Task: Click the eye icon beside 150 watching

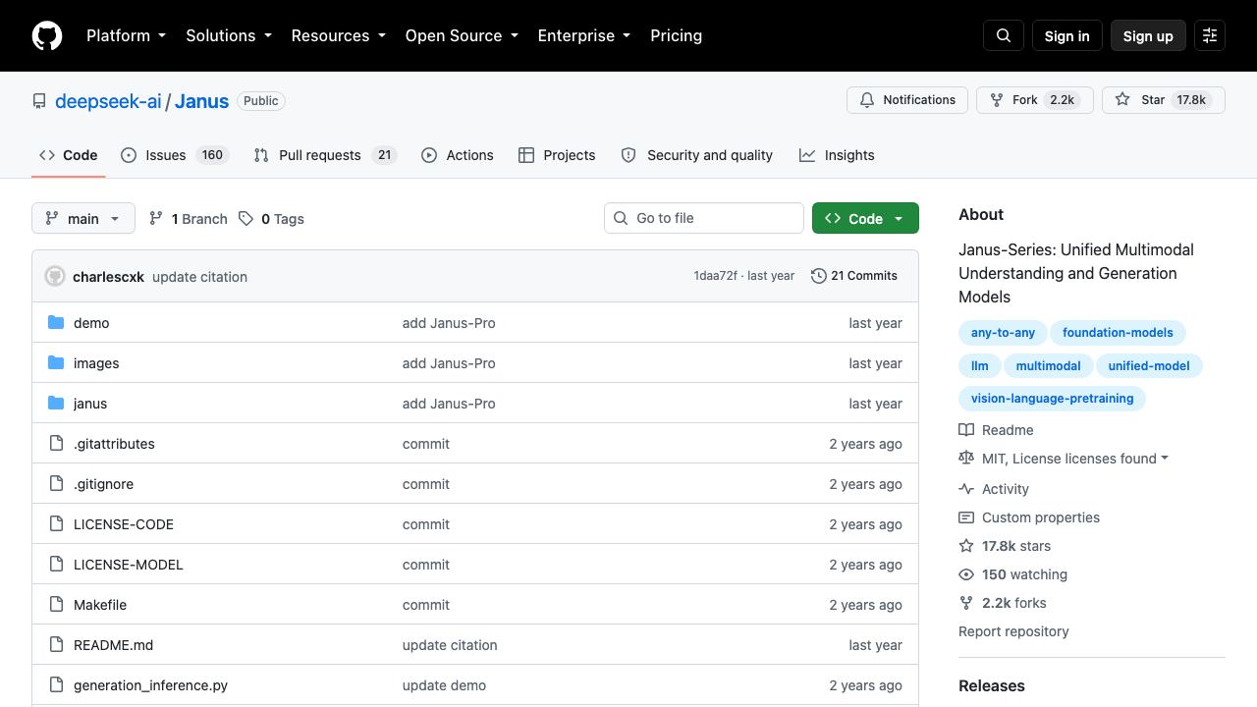Action: click(x=966, y=574)
